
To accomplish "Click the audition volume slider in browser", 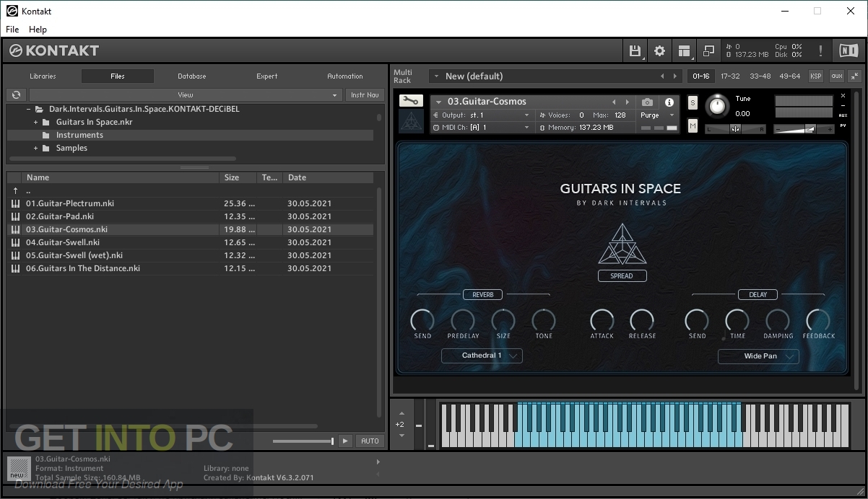I will pyautogui.click(x=303, y=441).
